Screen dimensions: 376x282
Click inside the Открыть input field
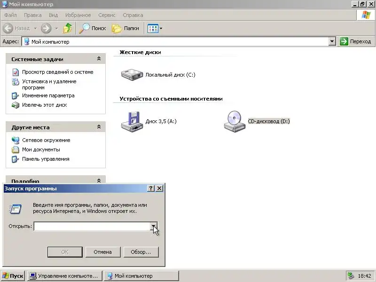click(x=92, y=226)
